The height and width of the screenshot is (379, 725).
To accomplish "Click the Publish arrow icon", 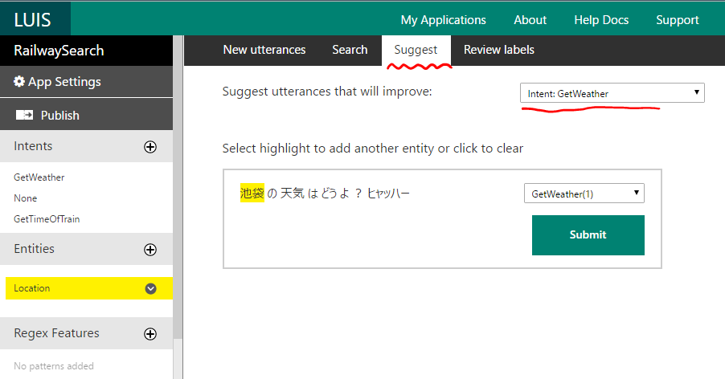I will tap(24, 115).
